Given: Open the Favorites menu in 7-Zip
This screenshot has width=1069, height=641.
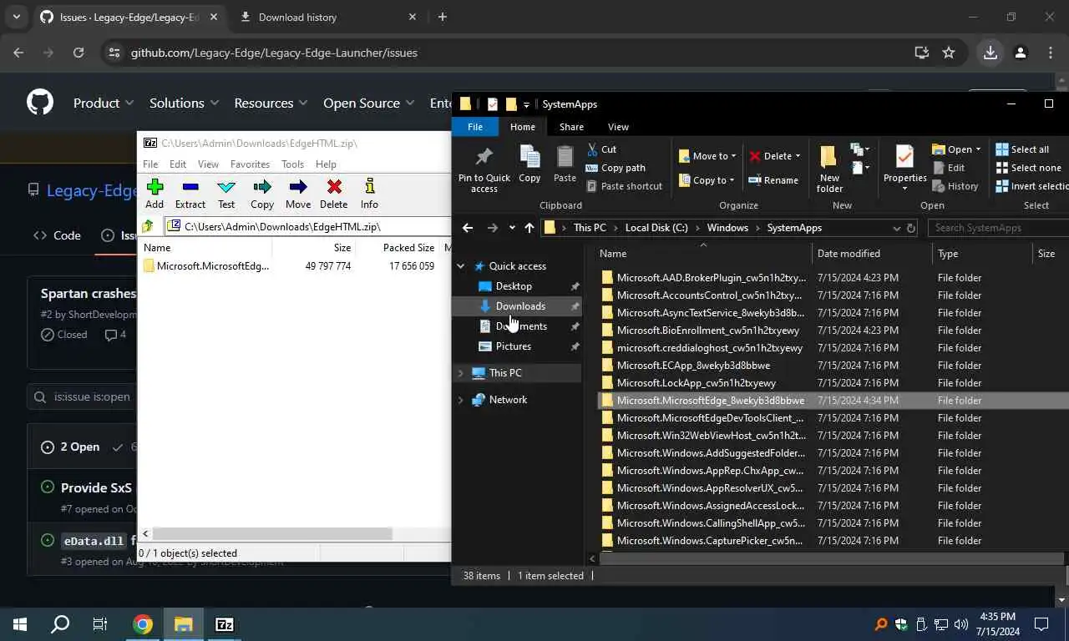Looking at the screenshot, I should (x=250, y=164).
